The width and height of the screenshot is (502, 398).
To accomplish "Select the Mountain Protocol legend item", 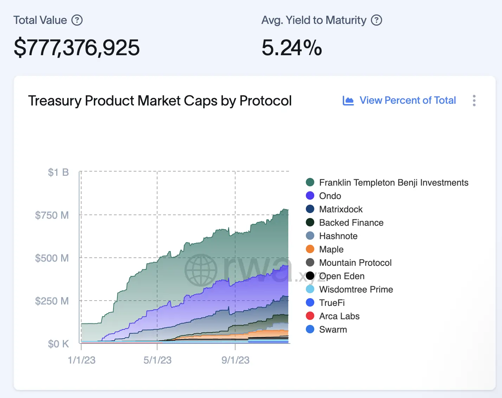I will point(355,263).
